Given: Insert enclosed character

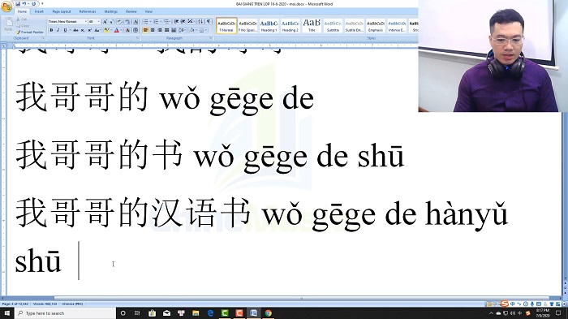Looking at the screenshot, I should [136, 30].
